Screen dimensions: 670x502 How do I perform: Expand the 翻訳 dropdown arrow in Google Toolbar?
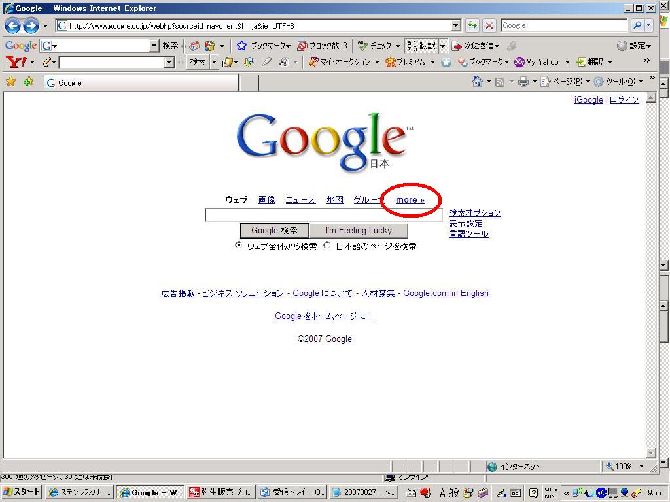[x=443, y=45]
